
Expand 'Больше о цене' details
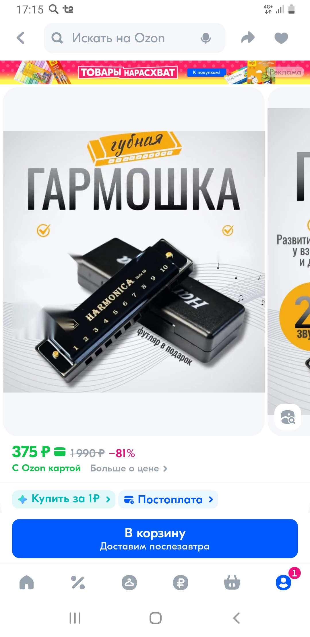click(x=129, y=468)
